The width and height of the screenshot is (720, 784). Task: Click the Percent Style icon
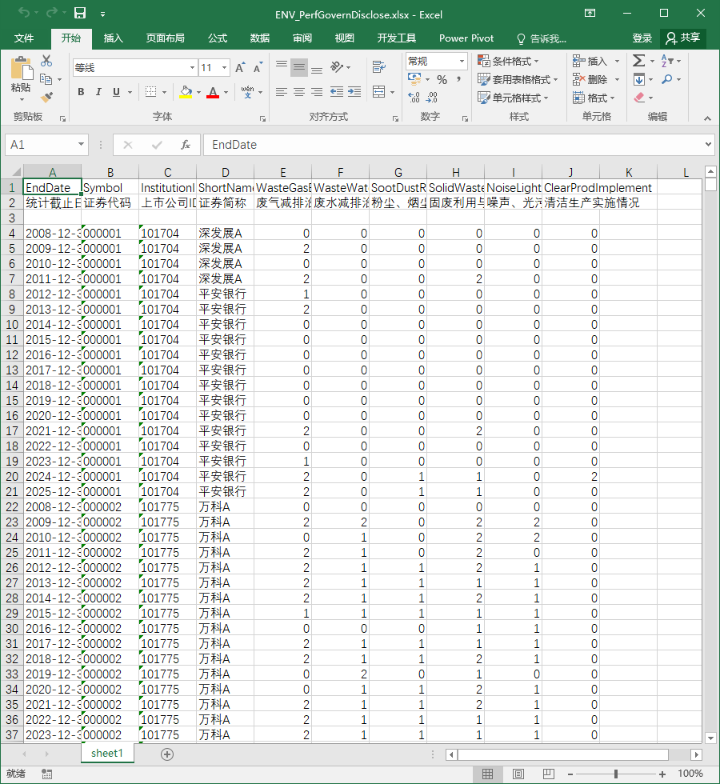click(442, 79)
